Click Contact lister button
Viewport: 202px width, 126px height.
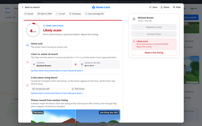pos(154,34)
